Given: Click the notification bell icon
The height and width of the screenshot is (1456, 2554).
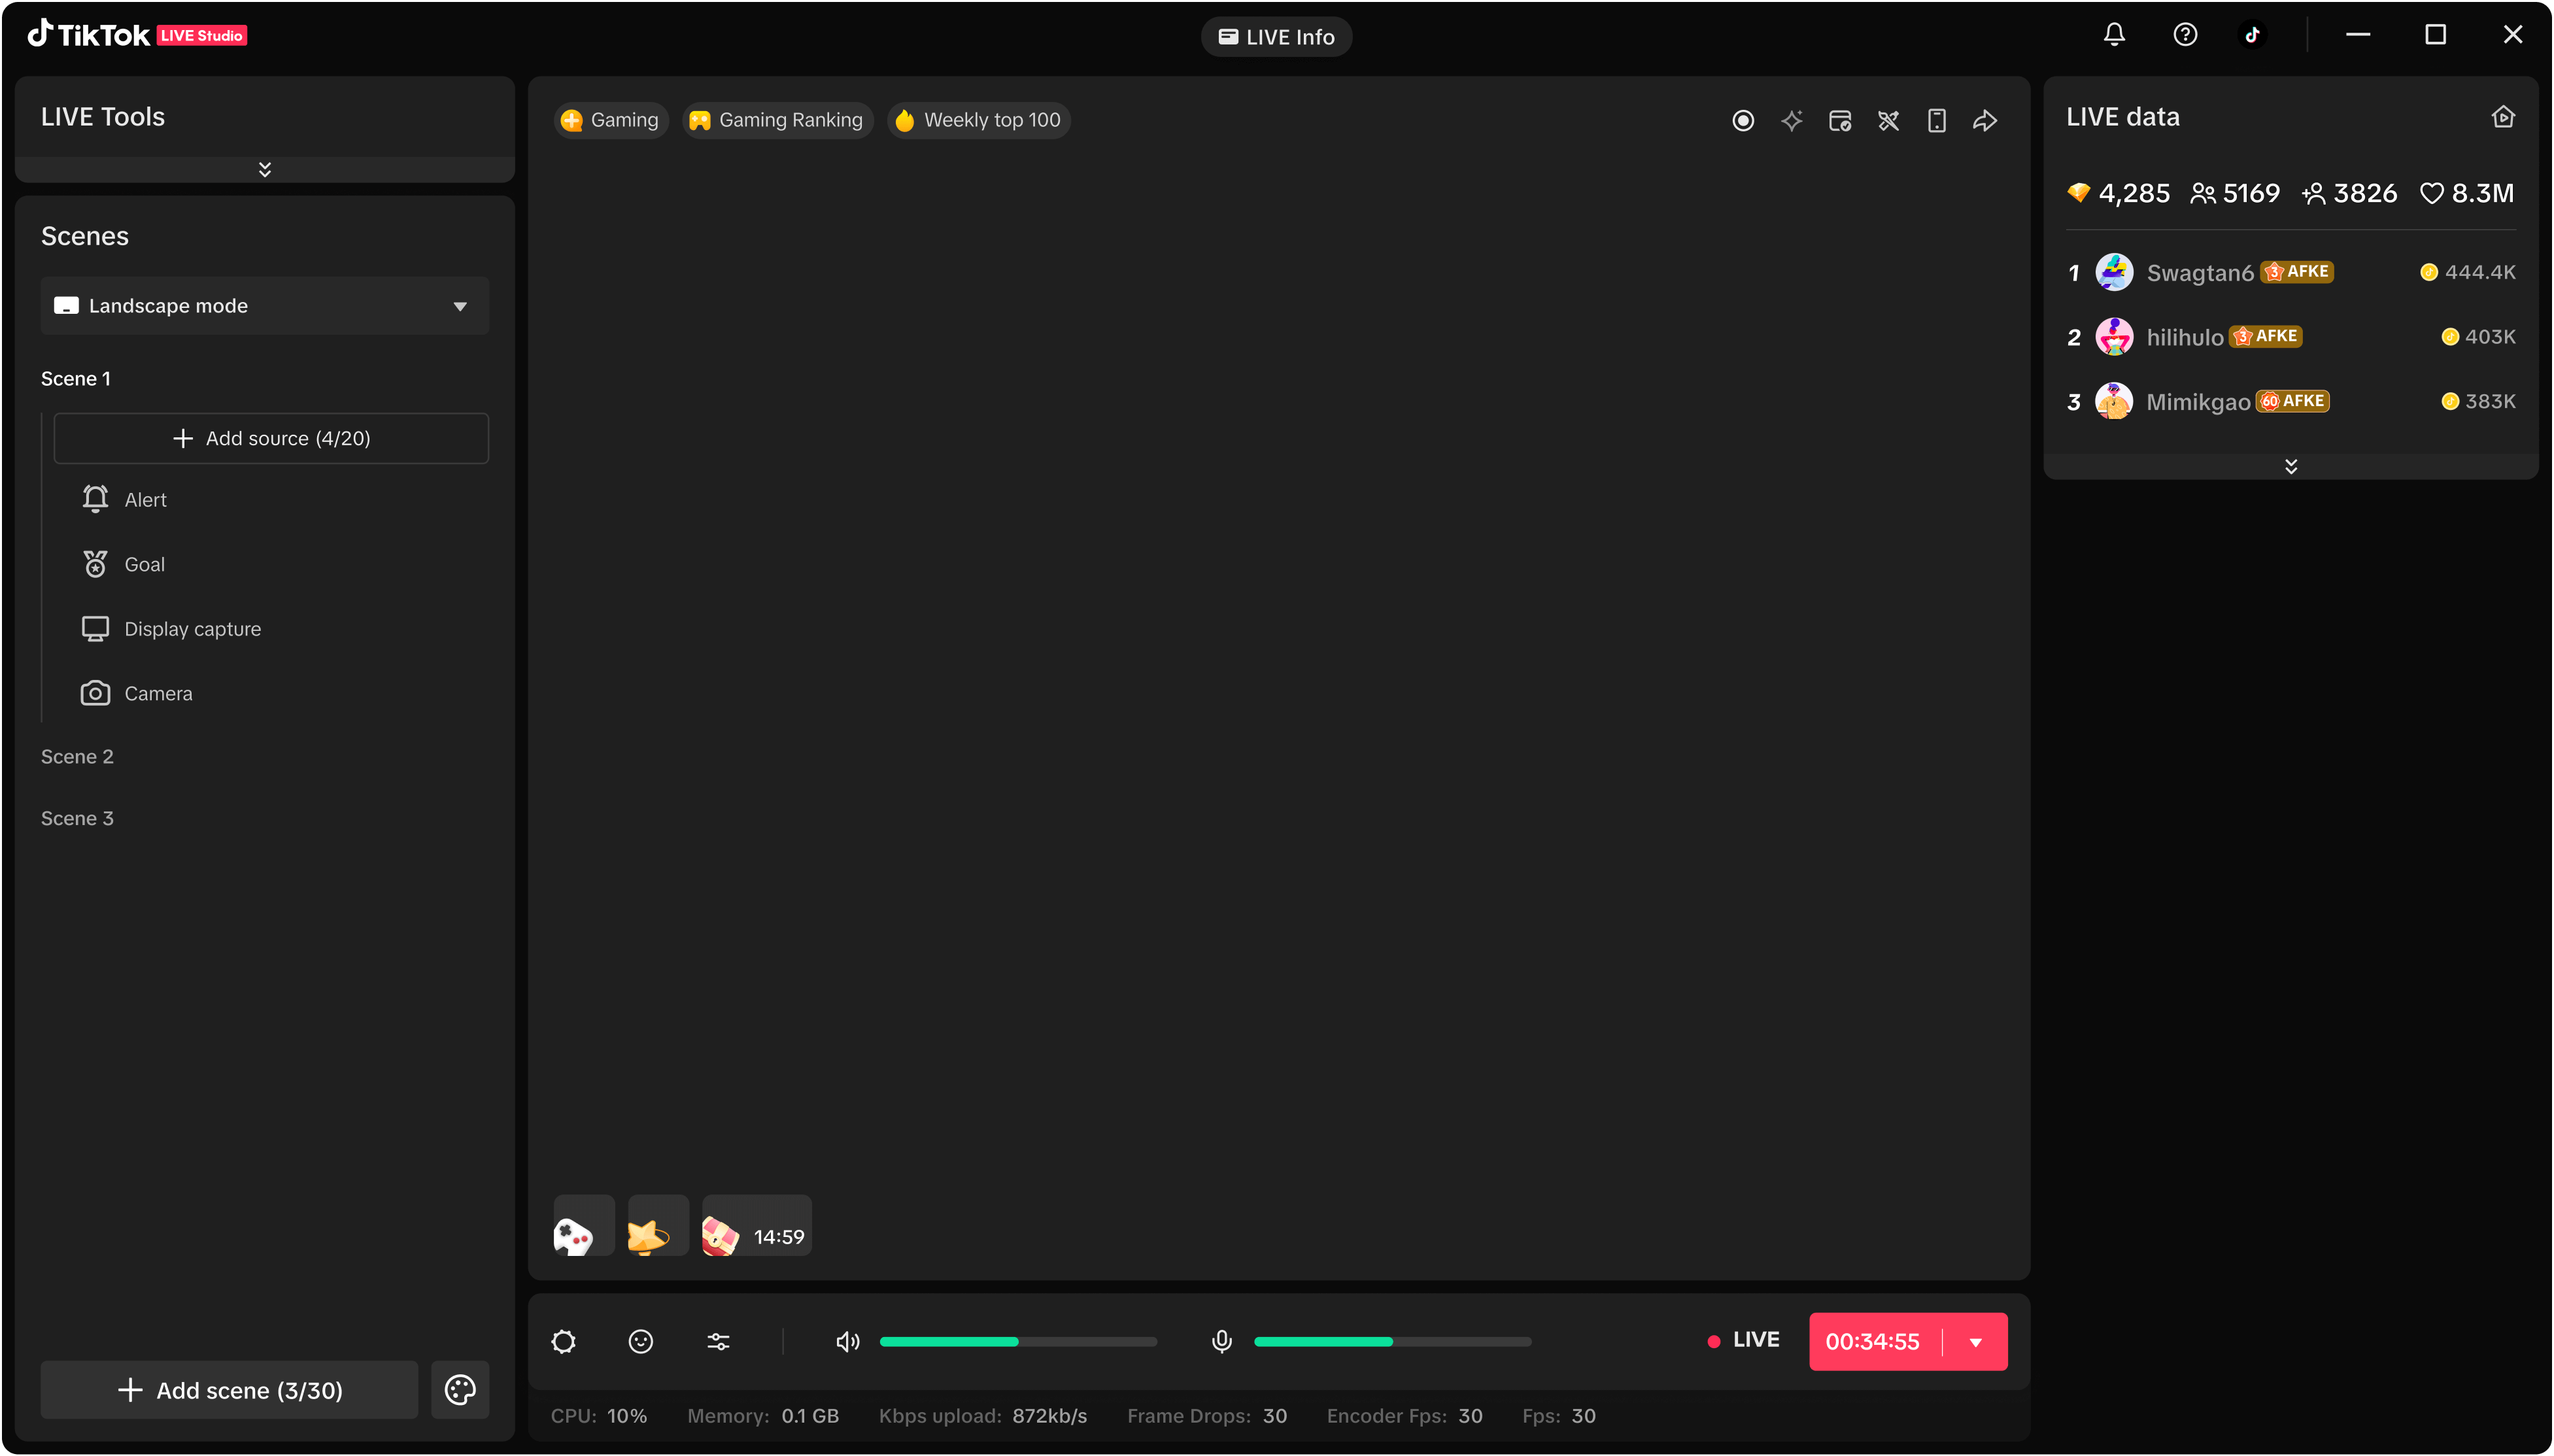Looking at the screenshot, I should [x=2114, y=35].
